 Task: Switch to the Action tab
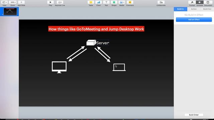click(194, 9)
